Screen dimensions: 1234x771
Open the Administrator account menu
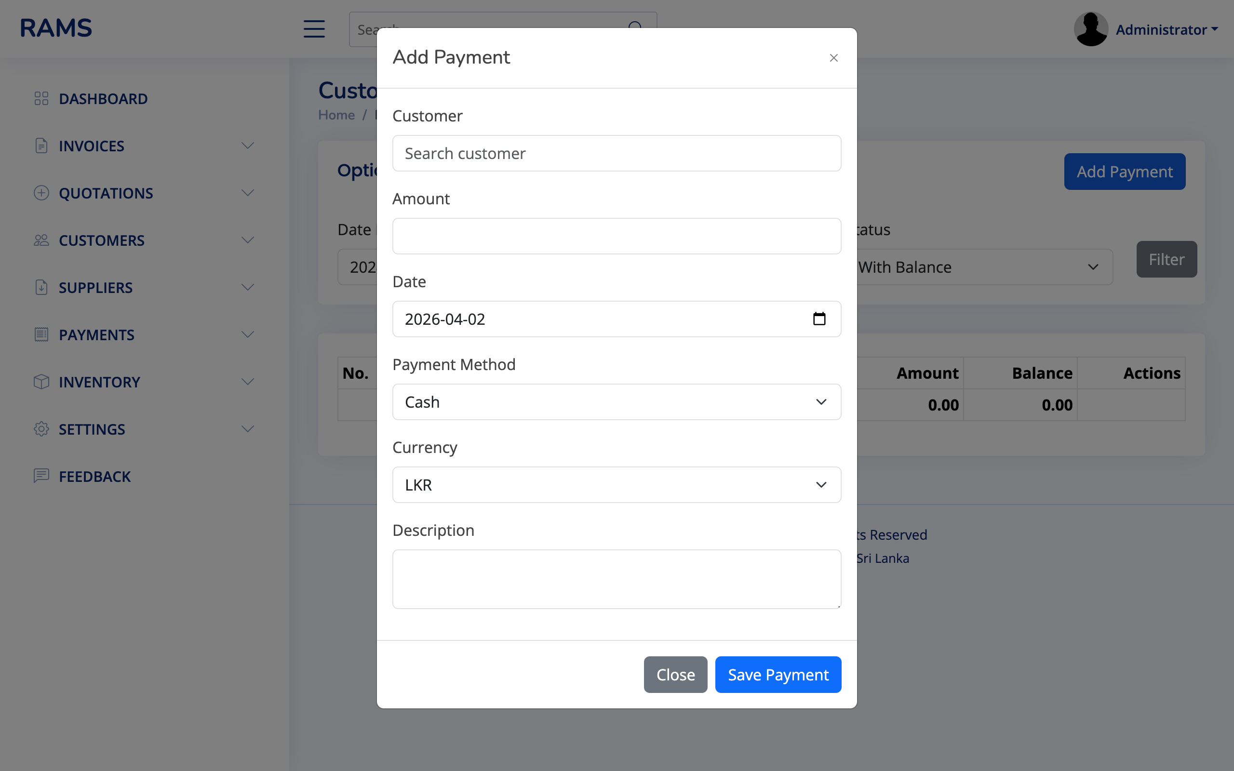1167,29
